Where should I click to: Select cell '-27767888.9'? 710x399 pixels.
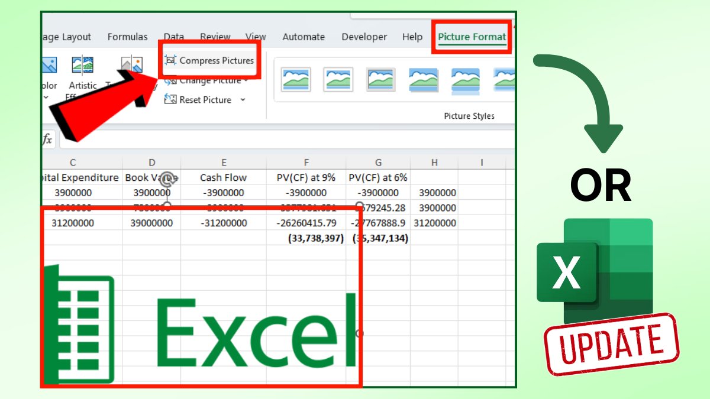point(378,223)
